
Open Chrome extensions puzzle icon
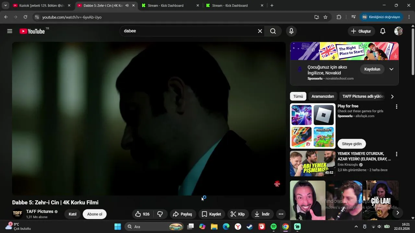coord(339,17)
